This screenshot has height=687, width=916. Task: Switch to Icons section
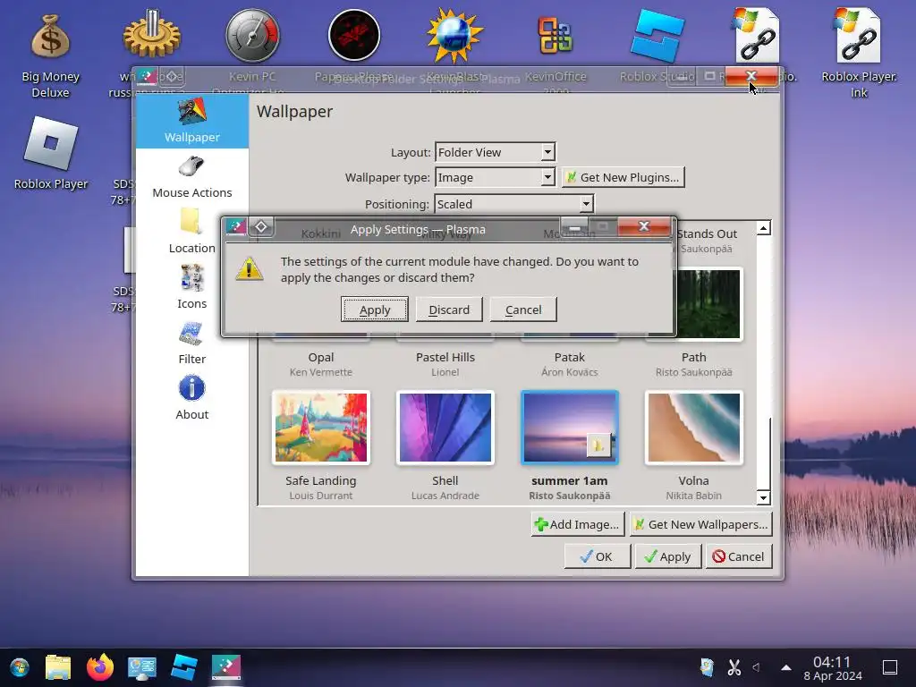[192, 288]
